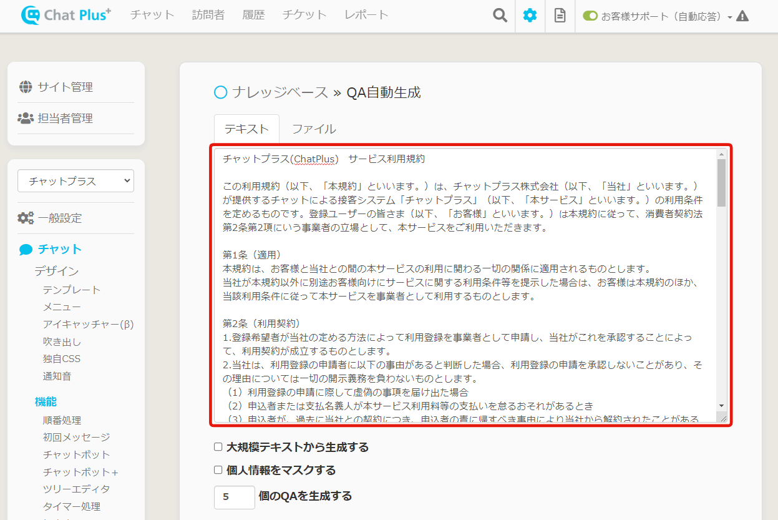
Task: Click the textarea vertical scrollbar thumb
Action: [721, 182]
